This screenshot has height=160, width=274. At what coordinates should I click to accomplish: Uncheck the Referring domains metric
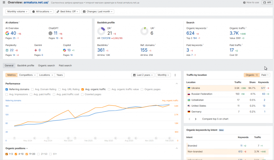(7, 89)
